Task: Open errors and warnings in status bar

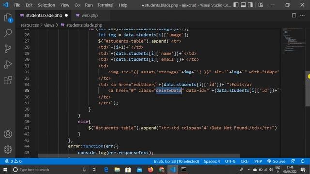Action: [x=13, y=161]
